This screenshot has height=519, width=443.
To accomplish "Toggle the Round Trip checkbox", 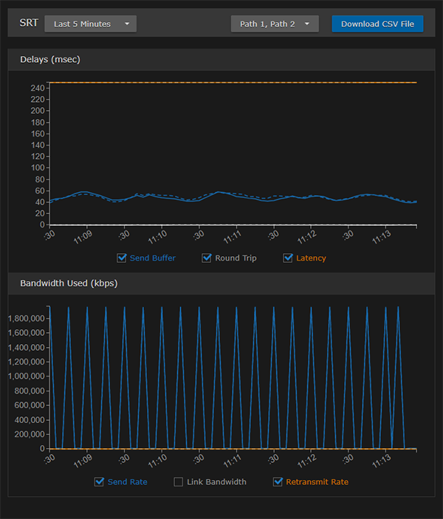I will [x=207, y=258].
